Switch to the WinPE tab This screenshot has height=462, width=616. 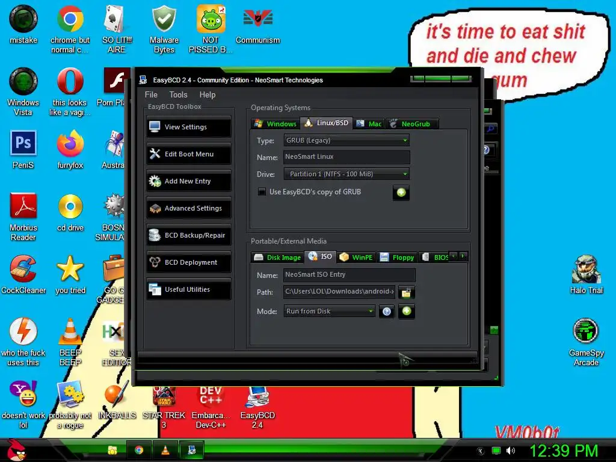pos(356,257)
